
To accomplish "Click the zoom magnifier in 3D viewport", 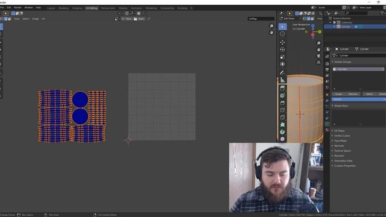I will (x=318, y=43).
